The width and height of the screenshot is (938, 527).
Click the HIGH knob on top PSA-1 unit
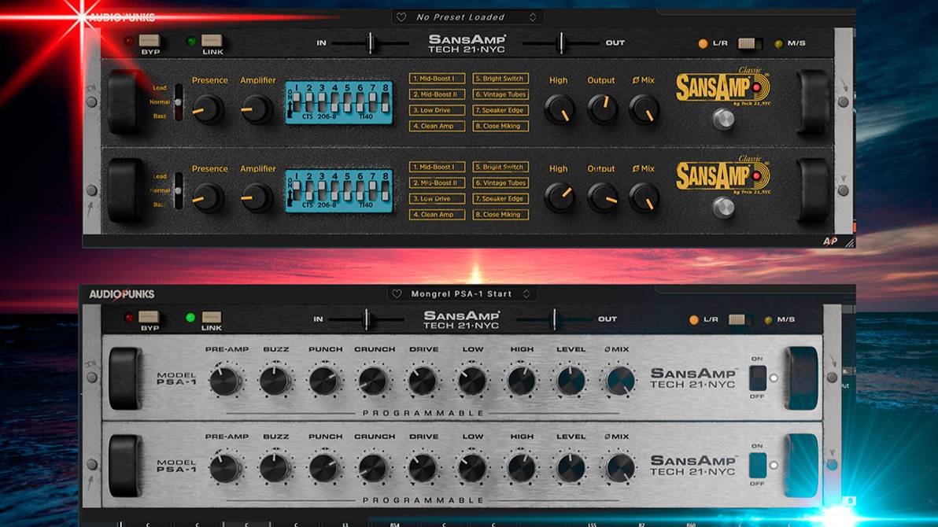click(x=521, y=381)
